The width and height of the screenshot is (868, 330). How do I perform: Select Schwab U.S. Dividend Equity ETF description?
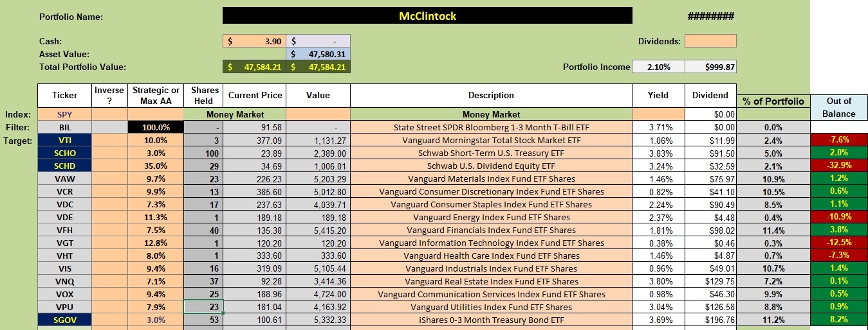491,166
